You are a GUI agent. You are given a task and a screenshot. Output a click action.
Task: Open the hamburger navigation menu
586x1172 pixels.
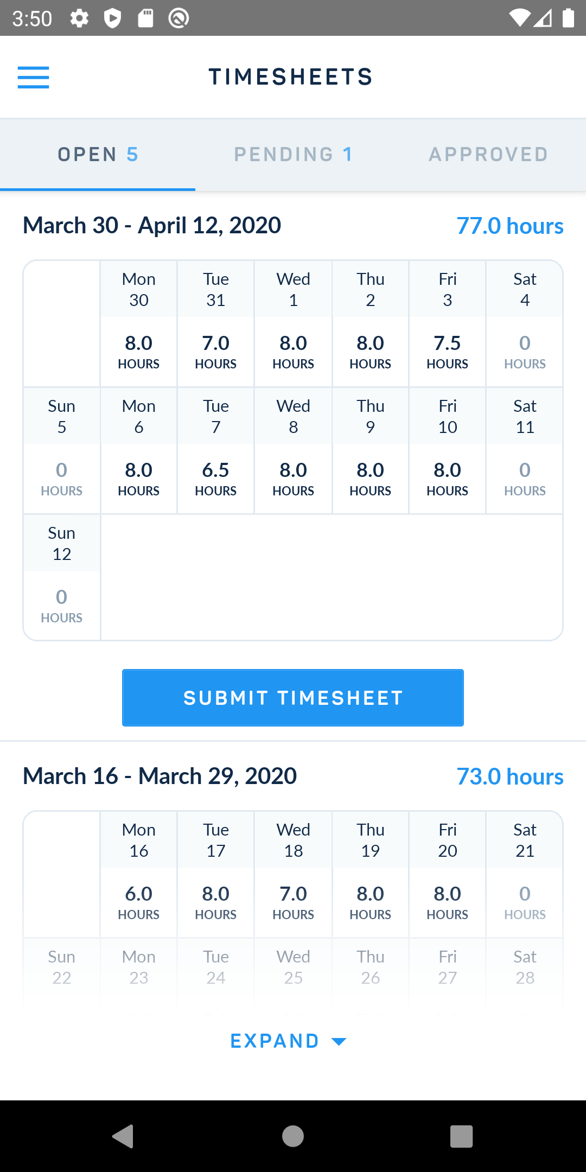coord(33,77)
